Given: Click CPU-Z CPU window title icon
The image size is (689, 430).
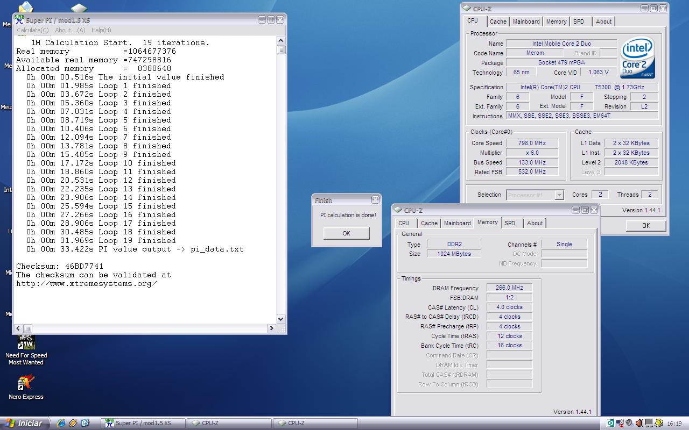Looking at the screenshot, I should 467,9.
